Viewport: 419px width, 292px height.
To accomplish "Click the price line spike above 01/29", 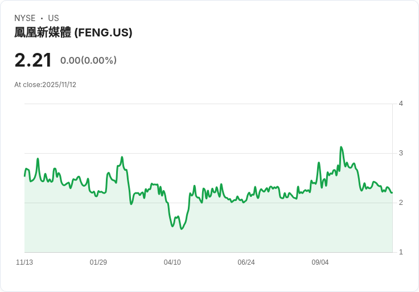I will (x=122, y=157).
